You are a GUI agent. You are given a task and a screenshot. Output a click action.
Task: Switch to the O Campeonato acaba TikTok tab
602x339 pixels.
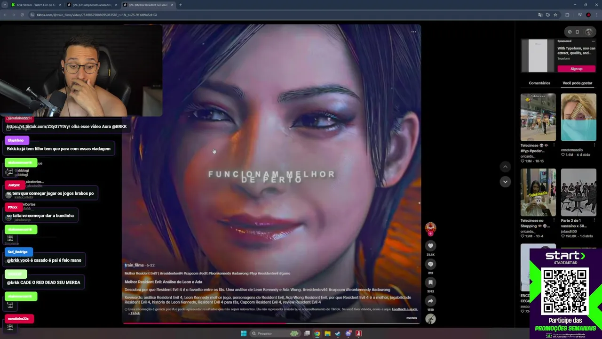[x=92, y=5]
